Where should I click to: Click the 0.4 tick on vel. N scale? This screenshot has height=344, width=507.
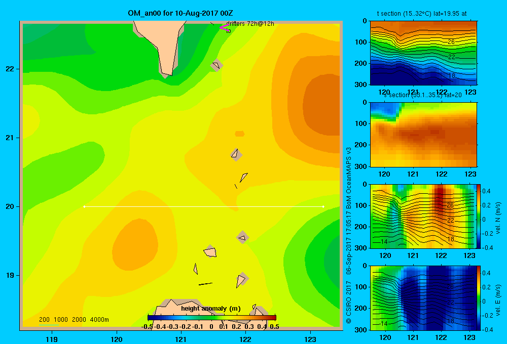(x=486, y=191)
